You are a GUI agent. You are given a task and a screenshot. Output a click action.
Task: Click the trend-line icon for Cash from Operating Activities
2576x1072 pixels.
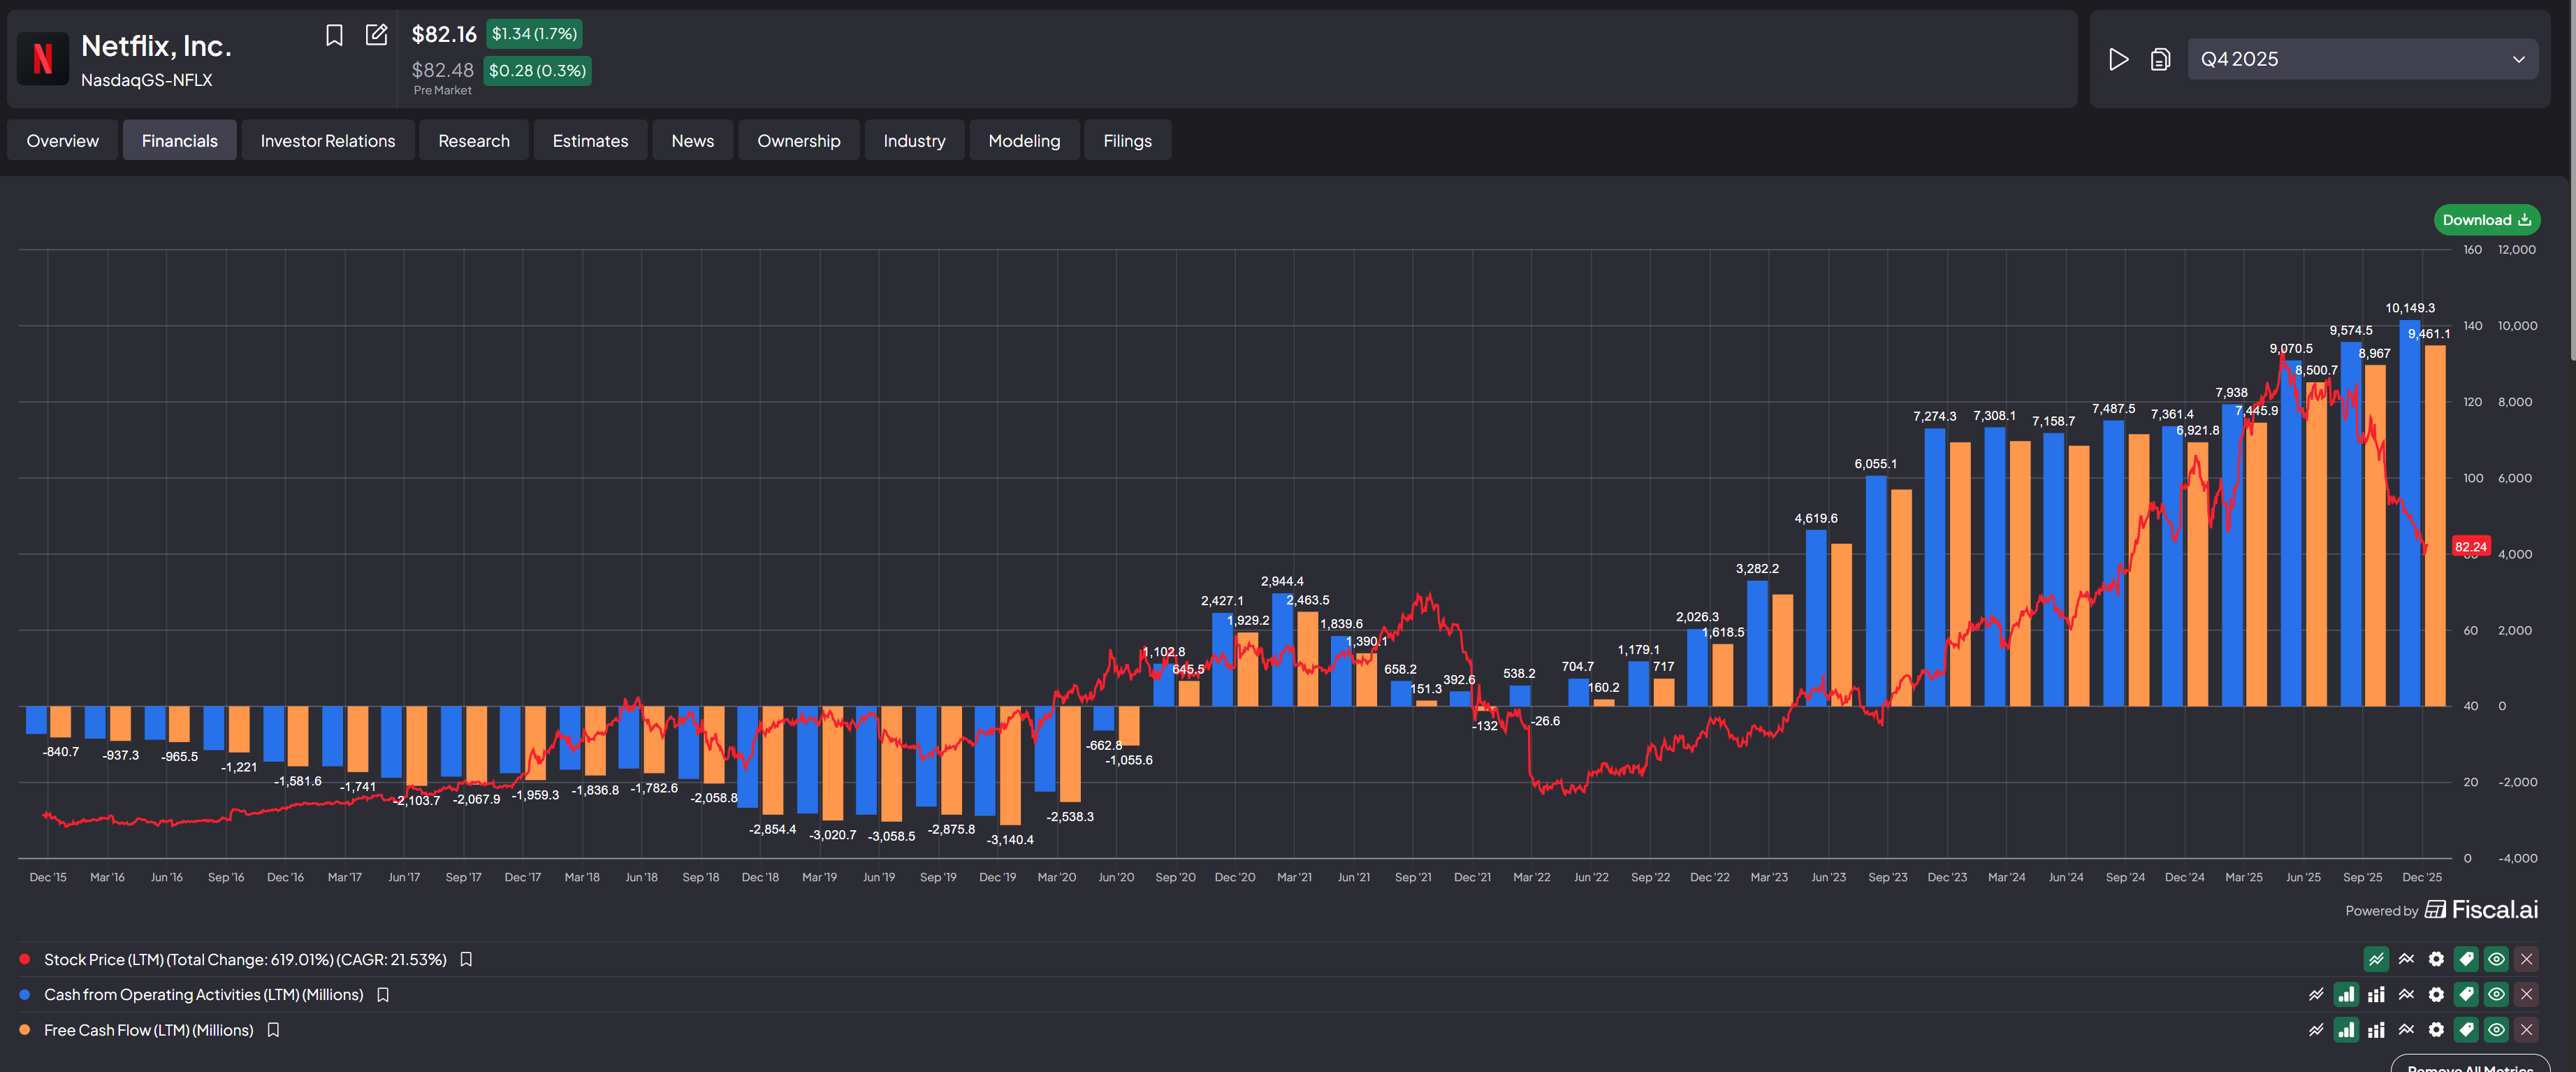coord(2406,995)
